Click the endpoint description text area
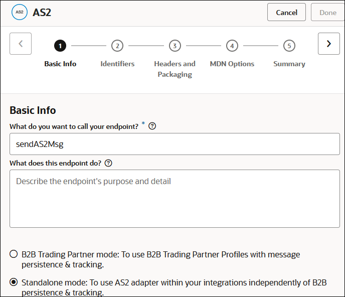 pos(175,198)
